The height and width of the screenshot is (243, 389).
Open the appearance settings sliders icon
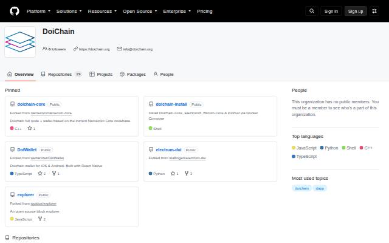(x=374, y=11)
